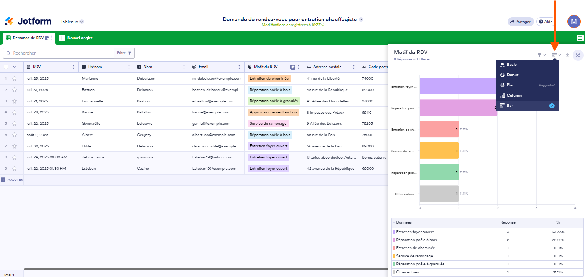Image resolution: width=585 pixels, height=277 pixels.
Task: Click the Jotform logo
Action: click(29, 21)
